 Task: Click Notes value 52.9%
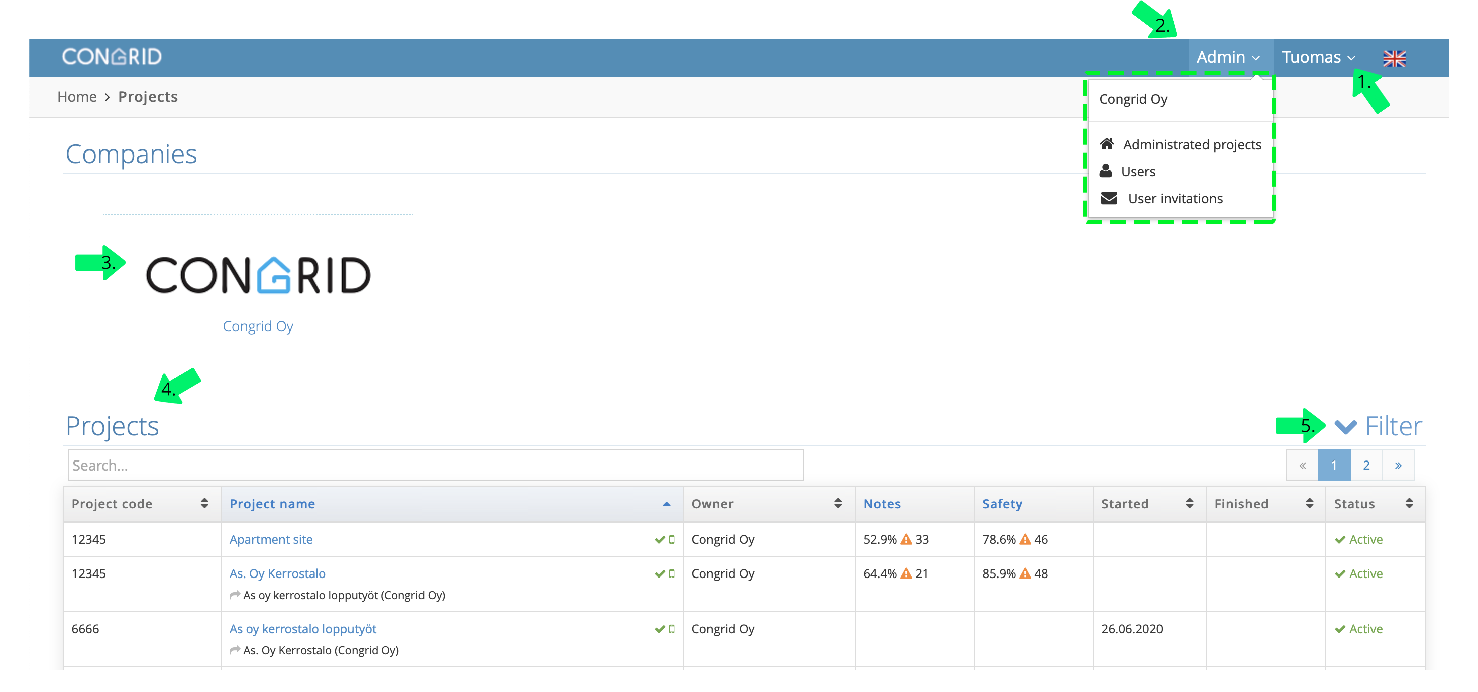coord(880,539)
